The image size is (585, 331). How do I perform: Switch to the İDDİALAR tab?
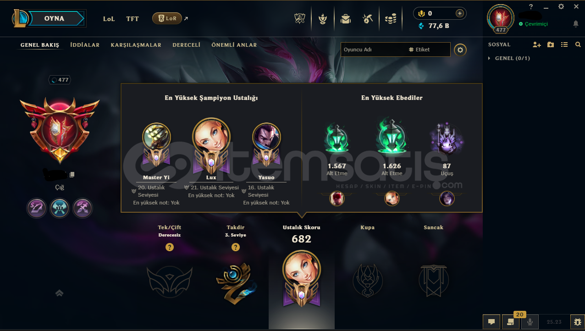pyautogui.click(x=85, y=45)
